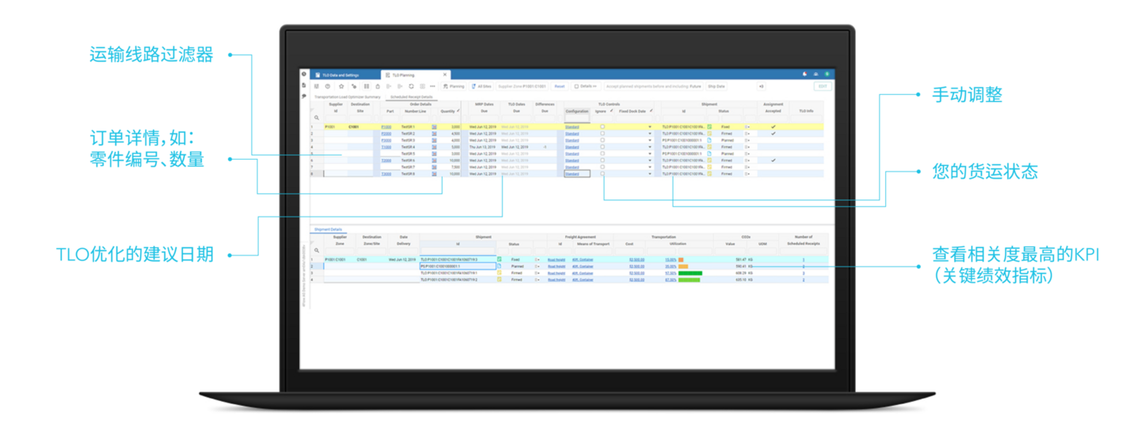Screen dimensions: 1140x439
Task: Open Transportation Load Optimizer Summary tab
Action: coord(348,97)
